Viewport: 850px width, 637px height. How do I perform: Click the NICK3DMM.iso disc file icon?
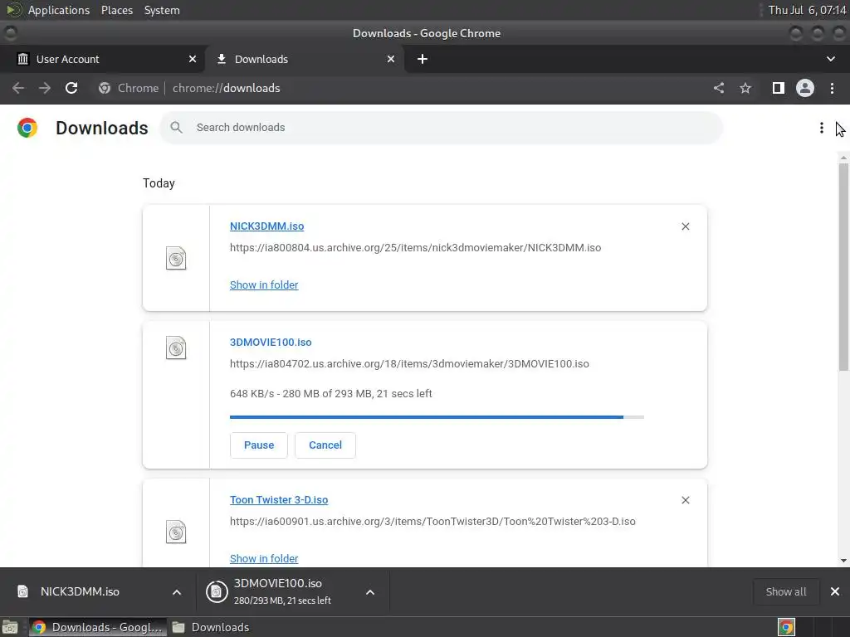point(176,259)
